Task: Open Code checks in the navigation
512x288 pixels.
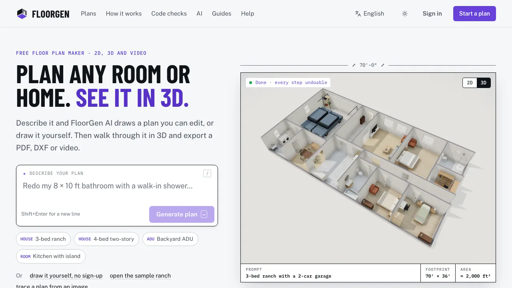Action: click(x=169, y=14)
